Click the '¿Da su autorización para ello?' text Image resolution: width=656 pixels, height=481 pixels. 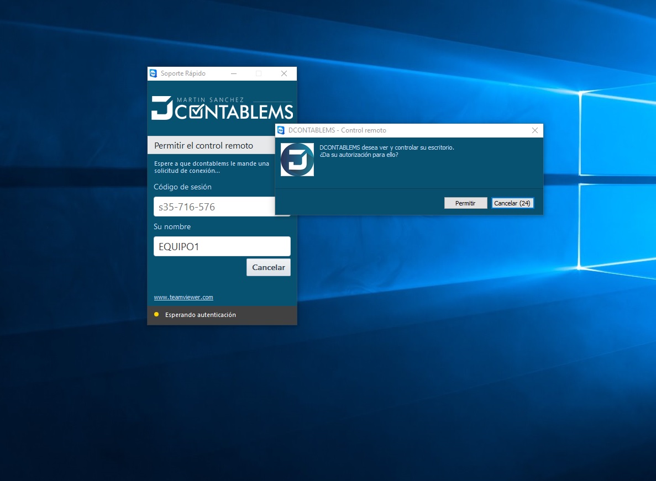[x=359, y=155]
